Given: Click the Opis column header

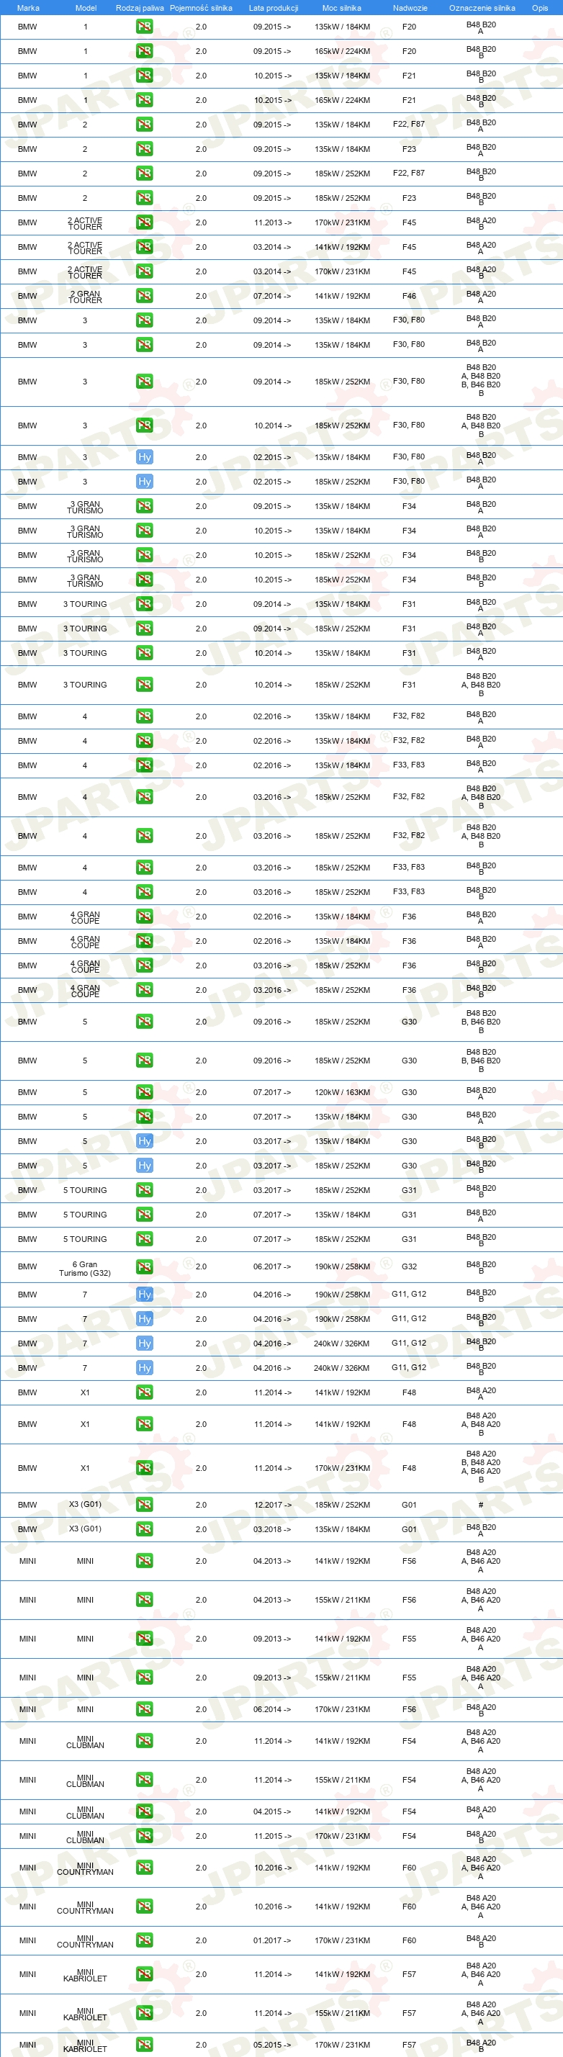Looking at the screenshot, I should click(540, 8).
